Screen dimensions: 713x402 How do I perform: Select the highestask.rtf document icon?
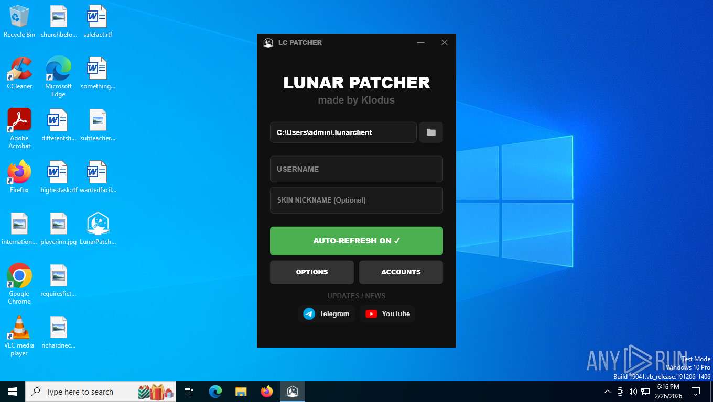59,177
